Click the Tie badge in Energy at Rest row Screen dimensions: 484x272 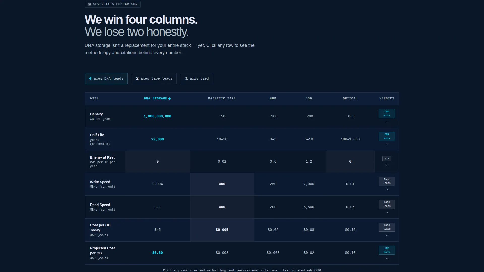[x=387, y=159]
